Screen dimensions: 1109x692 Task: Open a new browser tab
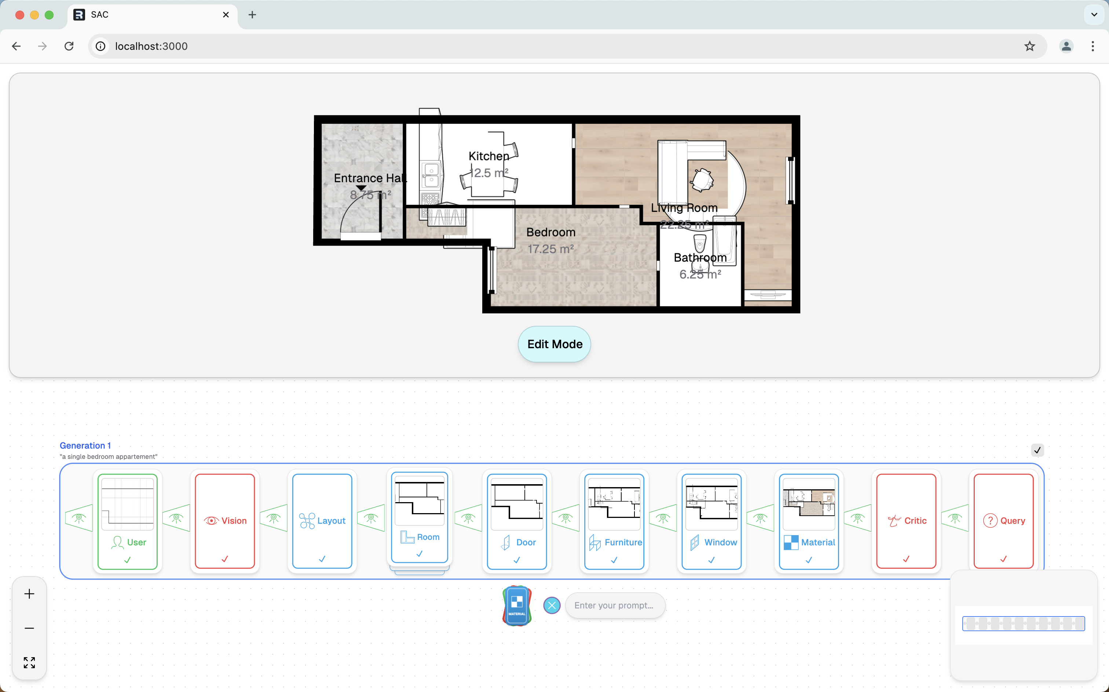pyautogui.click(x=252, y=15)
